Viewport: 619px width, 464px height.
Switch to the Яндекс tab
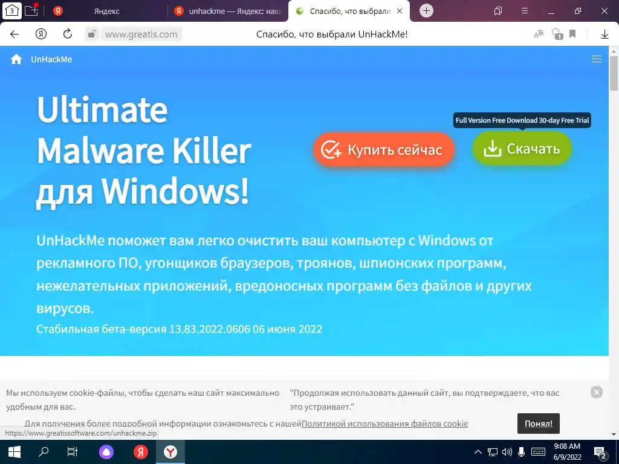[106, 11]
